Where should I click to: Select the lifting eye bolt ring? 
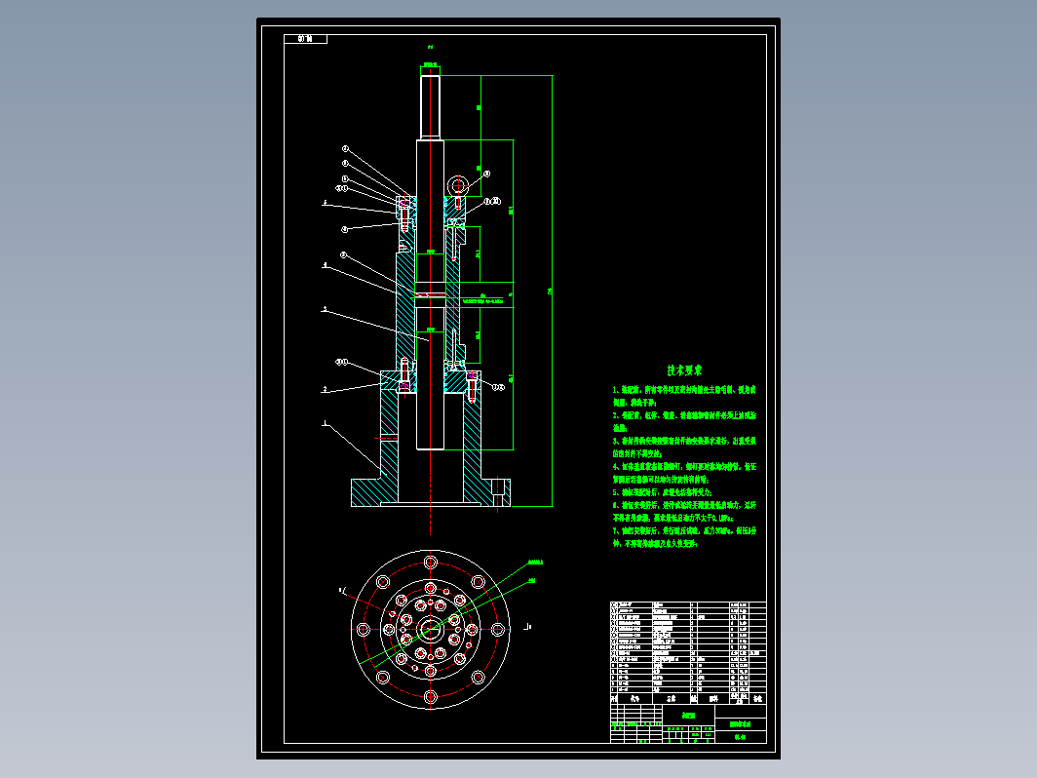pos(457,186)
